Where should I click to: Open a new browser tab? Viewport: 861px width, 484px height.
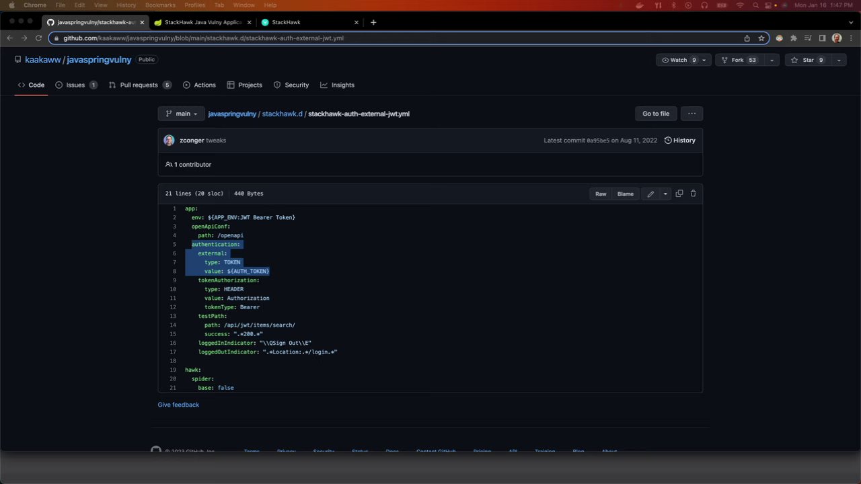373,22
